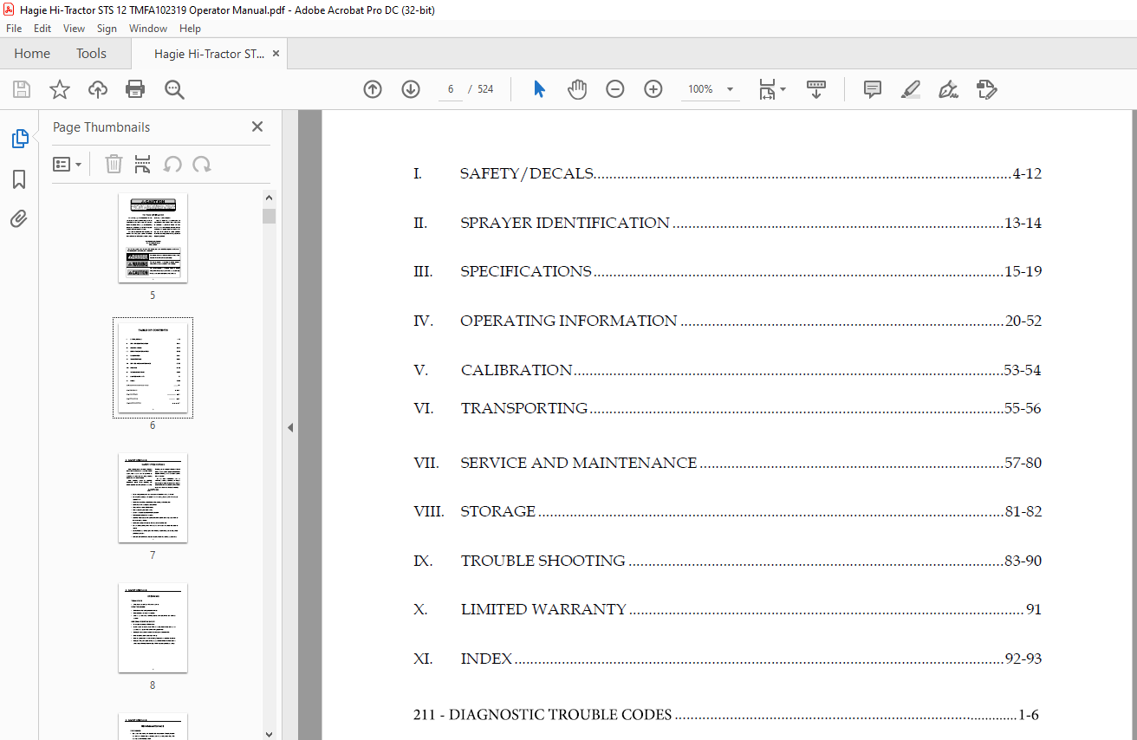The width and height of the screenshot is (1137, 740).
Task: Rotate page counterclockwise
Action: (172, 164)
